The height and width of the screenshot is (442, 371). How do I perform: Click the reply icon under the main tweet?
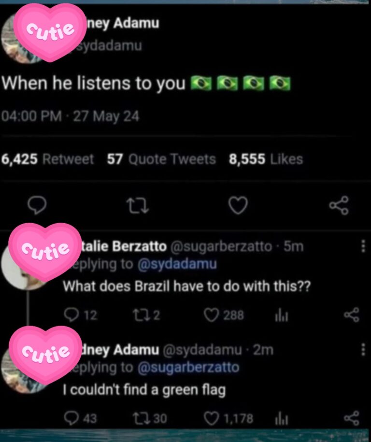tap(35, 206)
